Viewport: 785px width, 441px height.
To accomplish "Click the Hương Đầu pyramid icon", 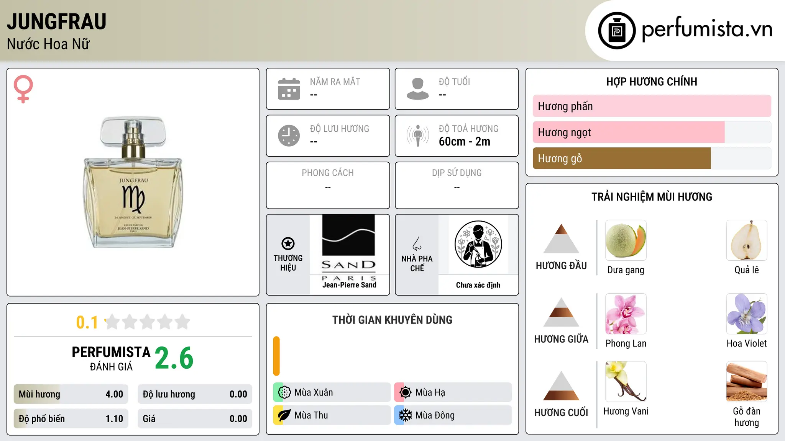I will (561, 238).
